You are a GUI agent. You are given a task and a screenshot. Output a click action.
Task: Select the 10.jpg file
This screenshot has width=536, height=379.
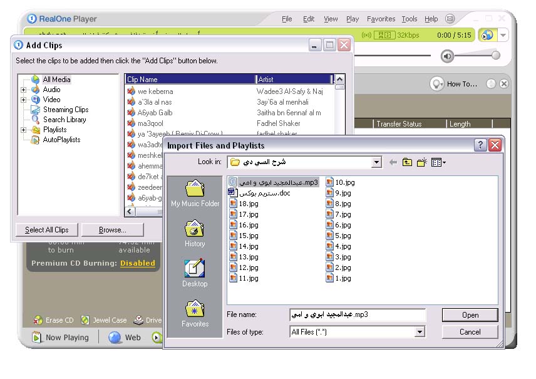[x=341, y=182]
